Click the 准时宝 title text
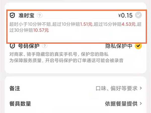 [26, 15]
